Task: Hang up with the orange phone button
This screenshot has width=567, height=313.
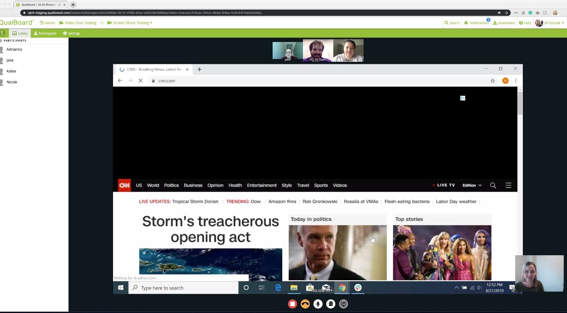Action: [x=305, y=304]
